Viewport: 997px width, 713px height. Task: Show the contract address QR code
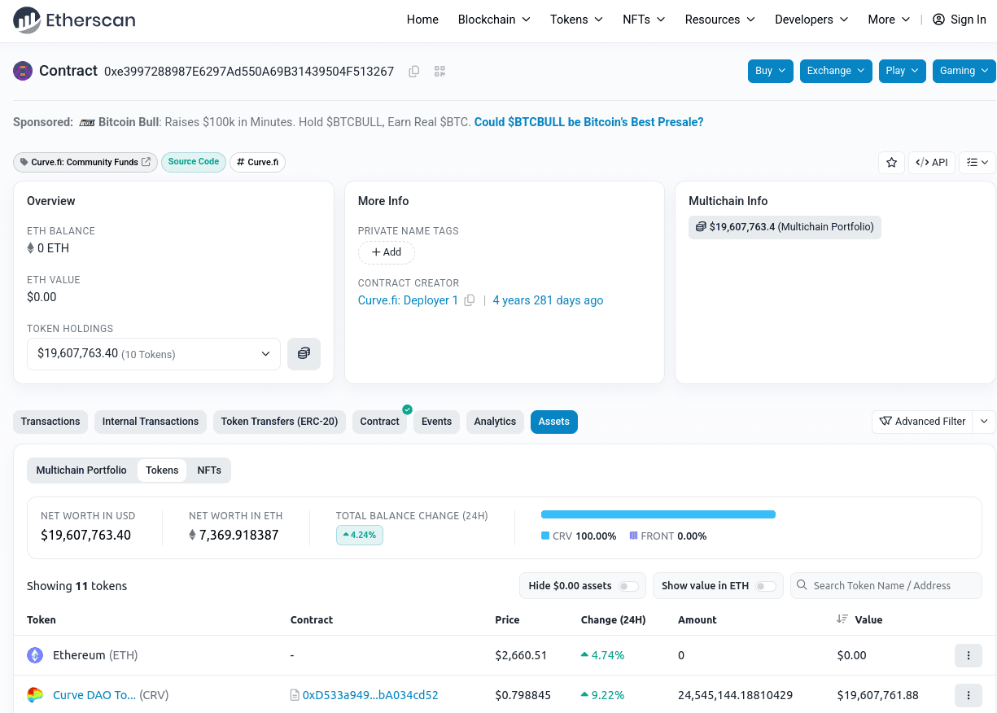439,72
